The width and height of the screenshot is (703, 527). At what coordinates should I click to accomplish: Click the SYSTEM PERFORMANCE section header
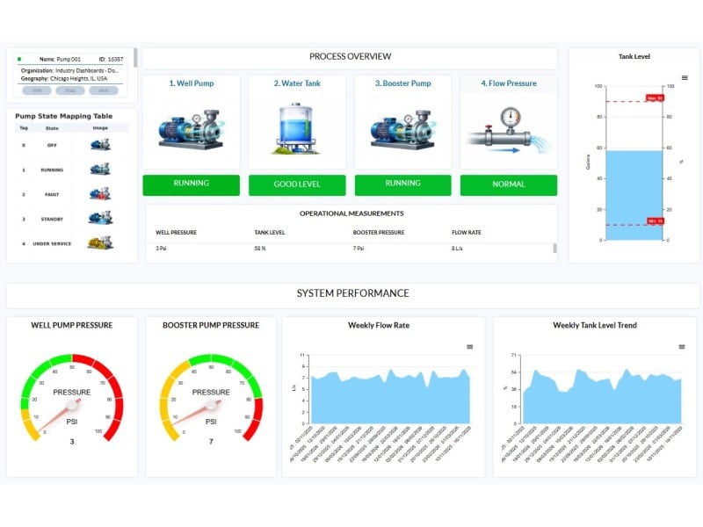tap(352, 293)
